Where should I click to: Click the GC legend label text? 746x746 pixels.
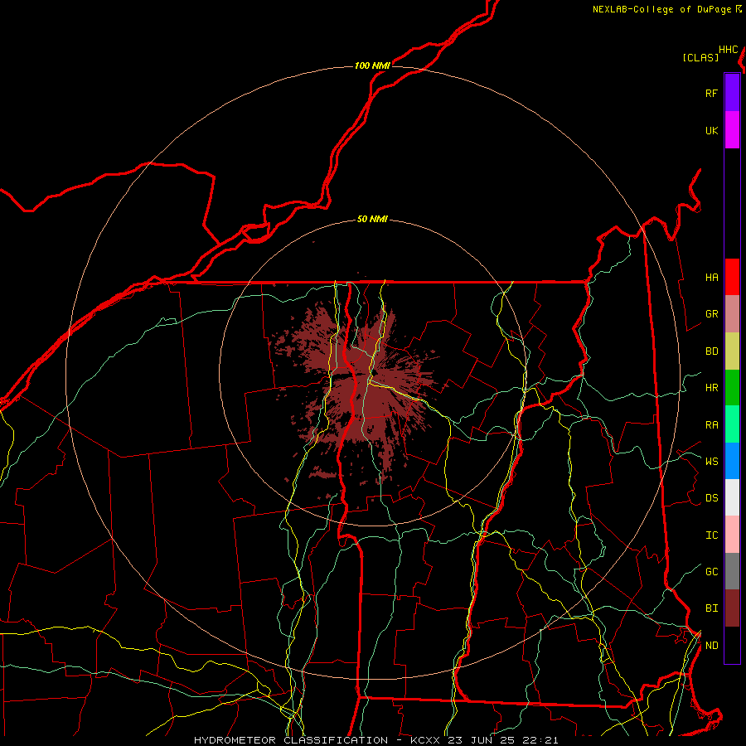click(x=711, y=572)
